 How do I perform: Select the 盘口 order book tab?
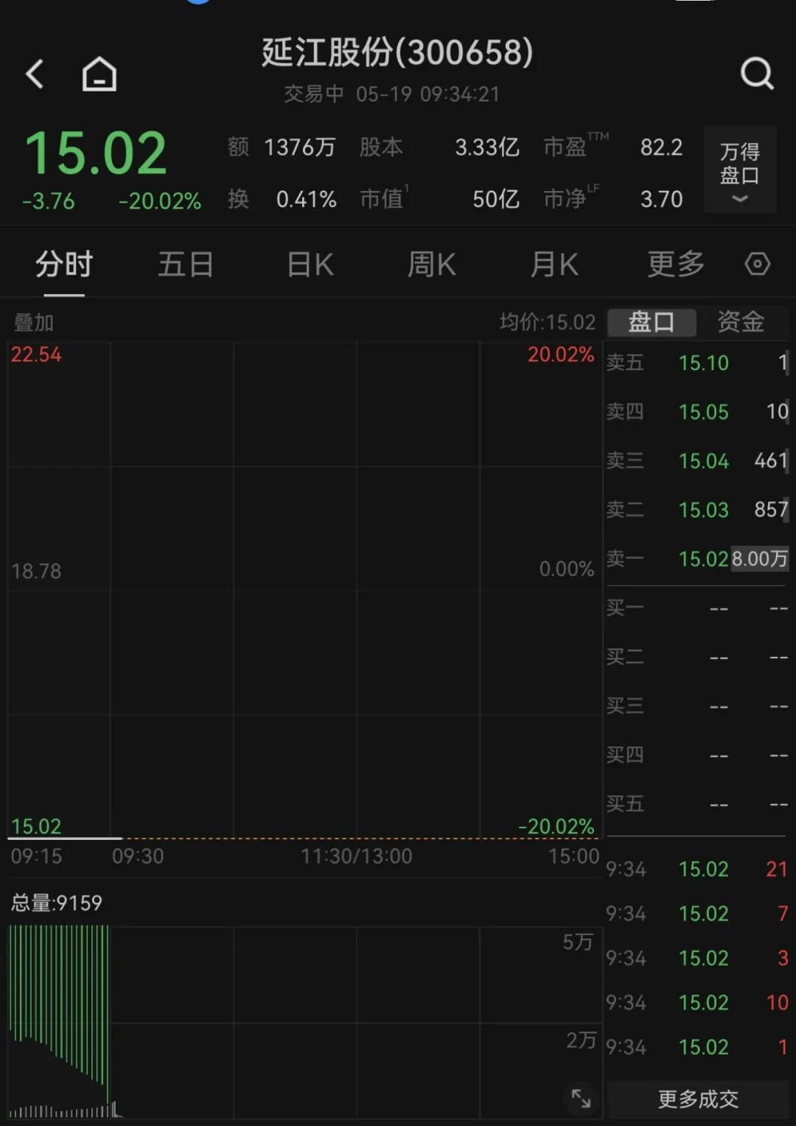pos(652,322)
